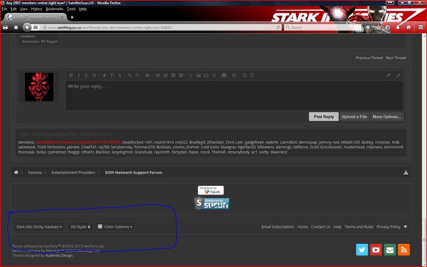Open new tab with plus button

pyautogui.click(x=72, y=17)
